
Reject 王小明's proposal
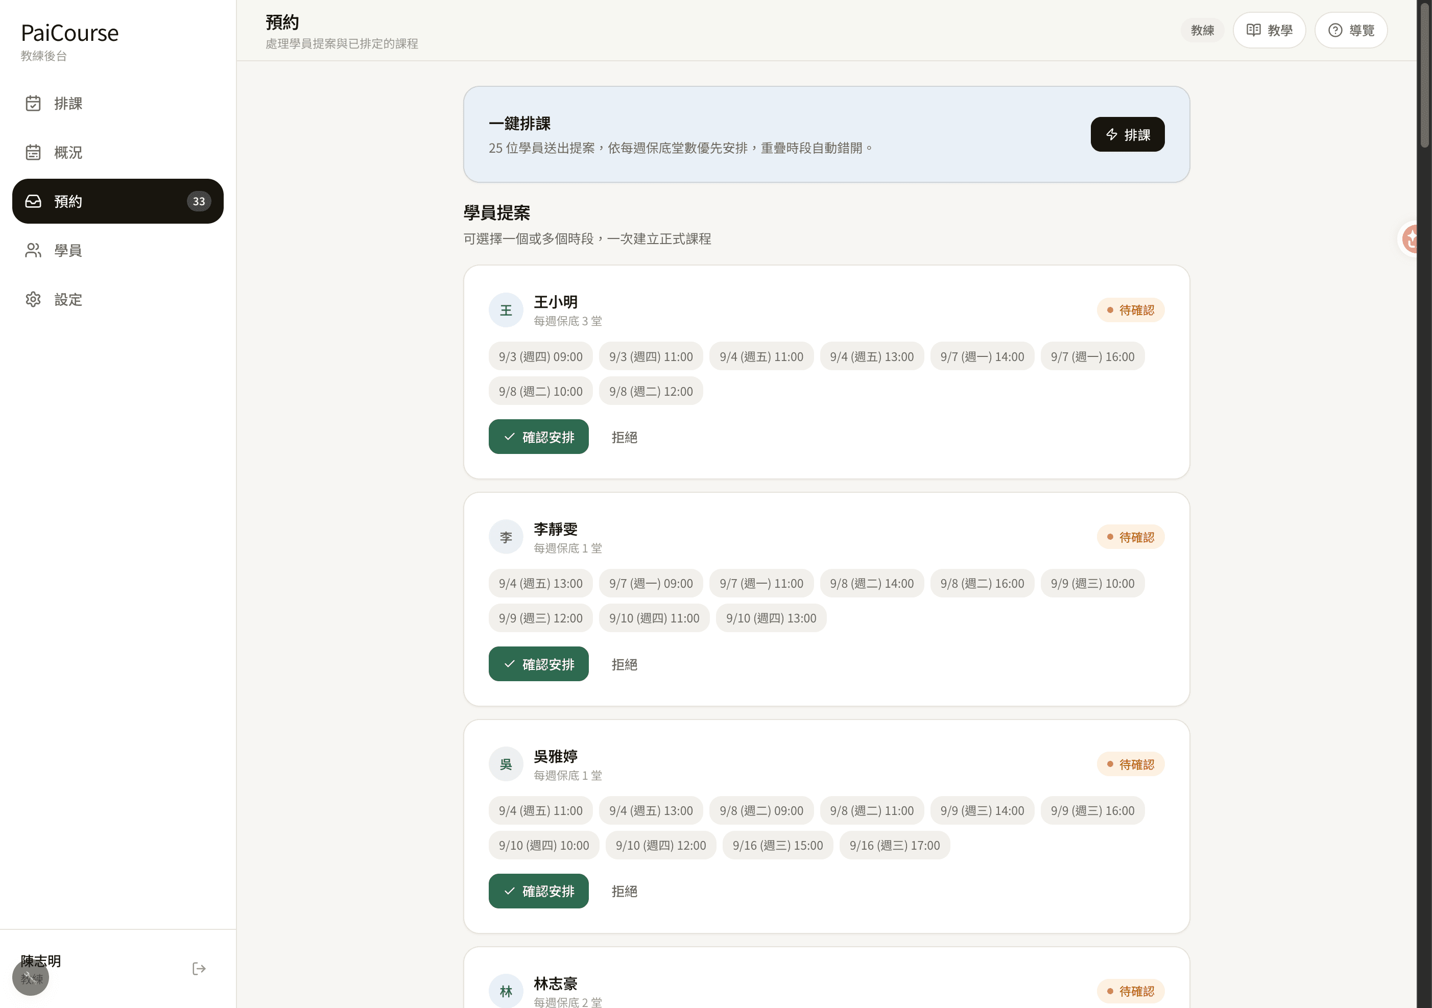[x=624, y=437]
